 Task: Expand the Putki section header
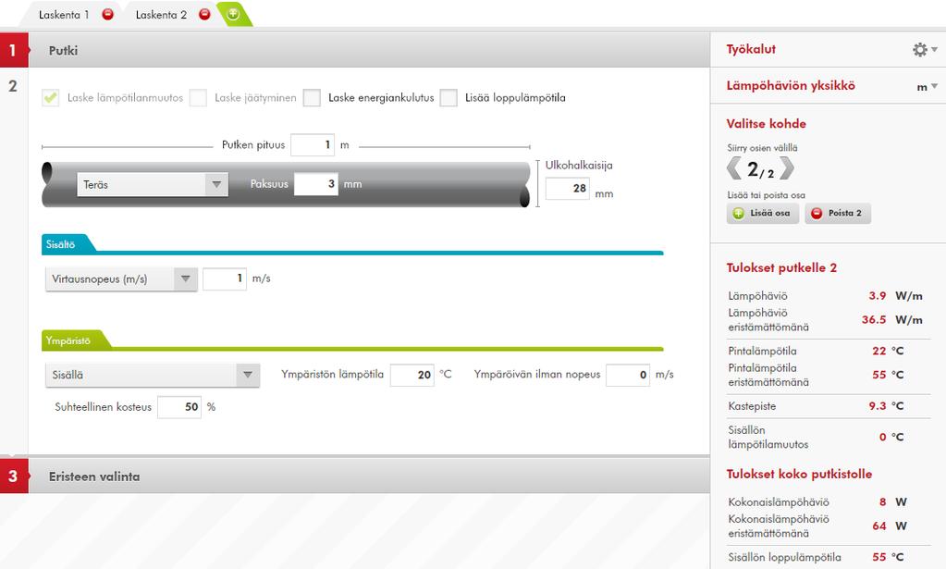point(369,51)
